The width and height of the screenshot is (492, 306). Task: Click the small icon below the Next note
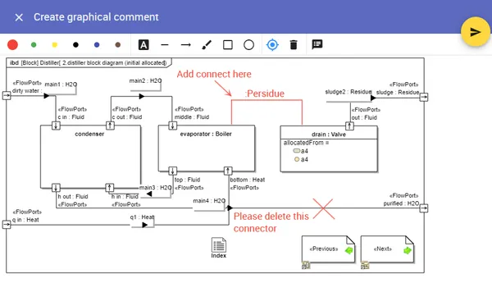365,265
